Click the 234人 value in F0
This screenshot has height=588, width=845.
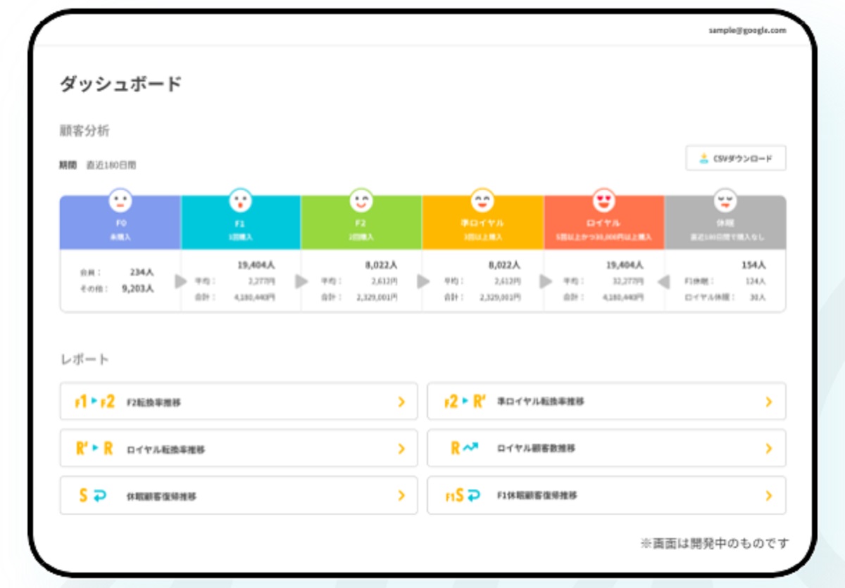coord(142,271)
